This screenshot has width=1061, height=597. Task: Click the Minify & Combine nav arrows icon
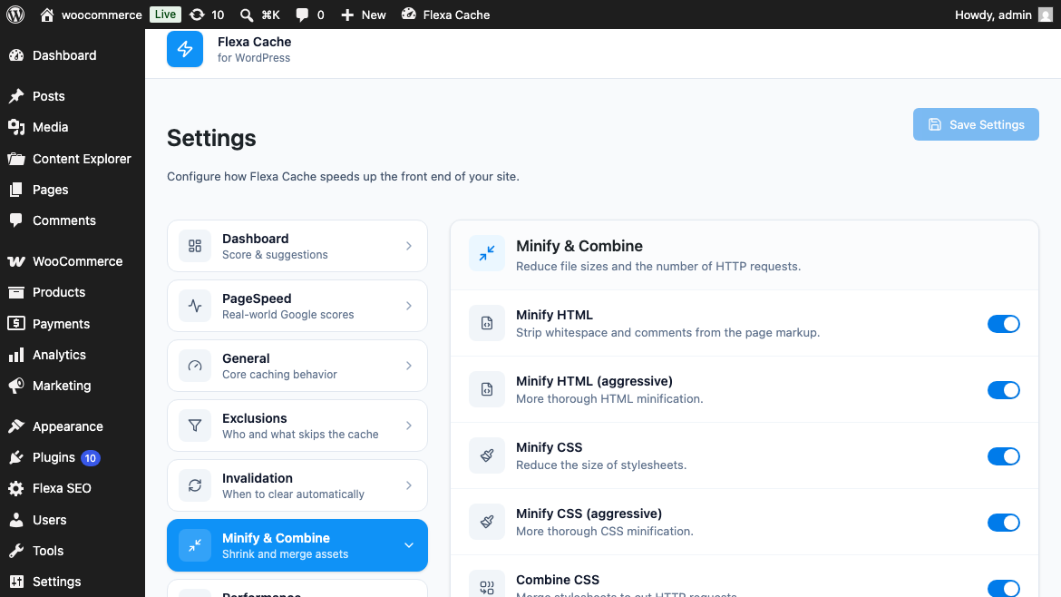195,545
